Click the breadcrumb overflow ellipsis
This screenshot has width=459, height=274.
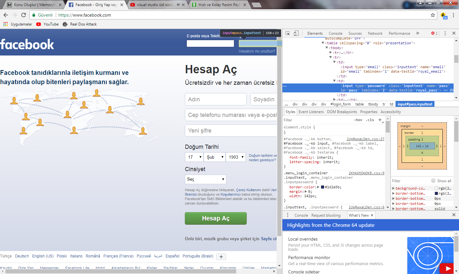click(x=286, y=104)
